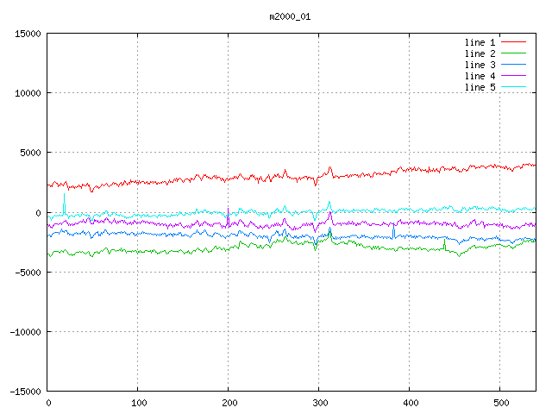Click the cyan sample beside line 5
552x414 pixels.
pos(513,87)
